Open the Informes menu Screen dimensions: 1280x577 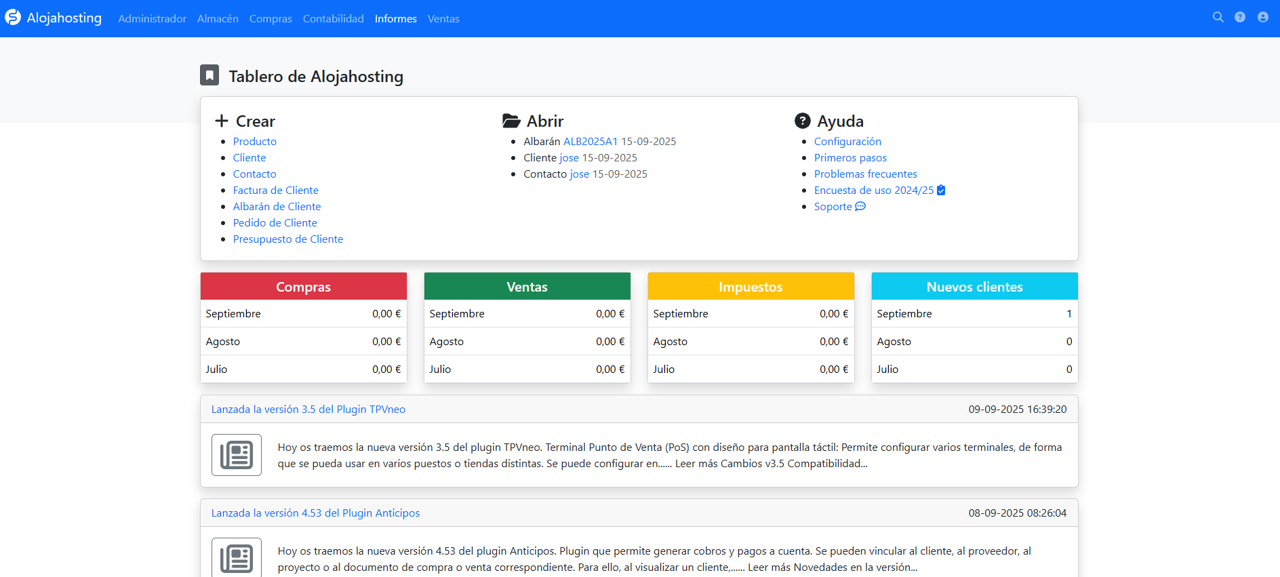pos(395,19)
